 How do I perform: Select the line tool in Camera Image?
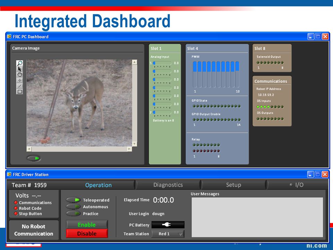pos(20,86)
